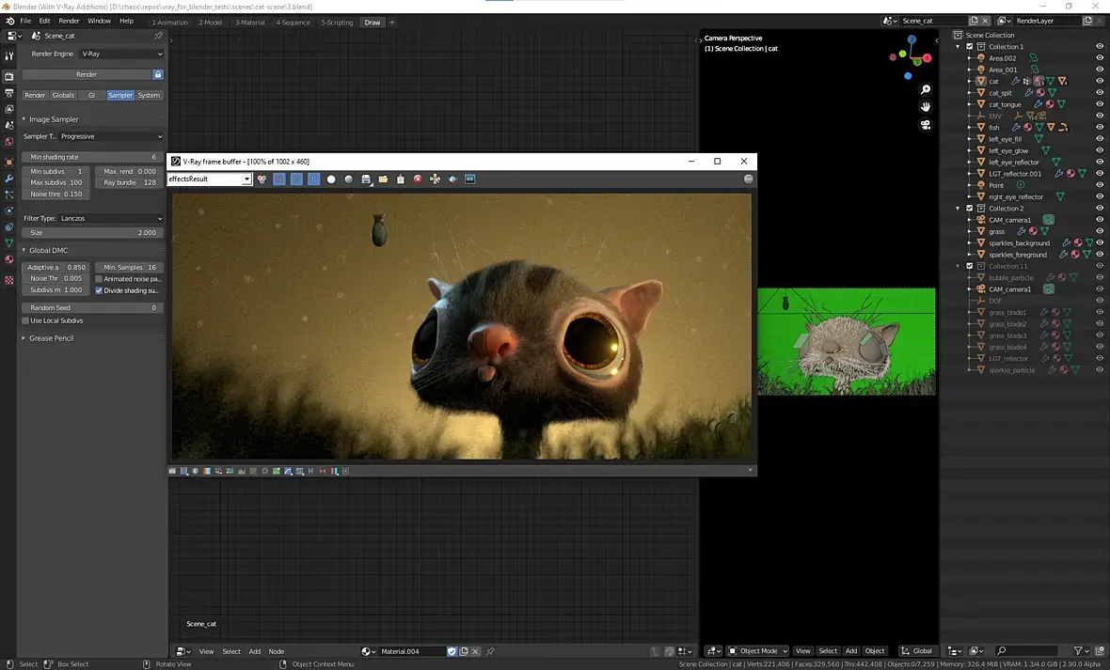Click the red channel button in frame buffer
The width and height of the screenshot is (1110, 670).
279,179
